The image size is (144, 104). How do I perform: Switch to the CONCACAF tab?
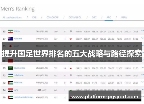tap(52, 18)
